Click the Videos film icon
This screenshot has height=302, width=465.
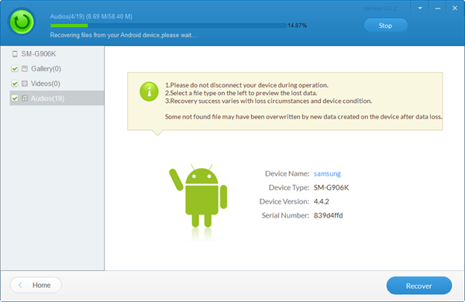point(25,84)
